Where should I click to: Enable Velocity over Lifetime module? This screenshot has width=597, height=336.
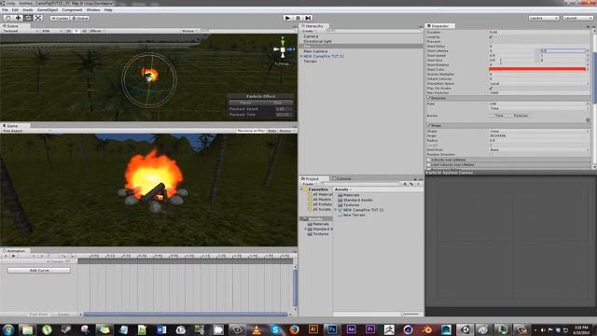tap(429, 160)
